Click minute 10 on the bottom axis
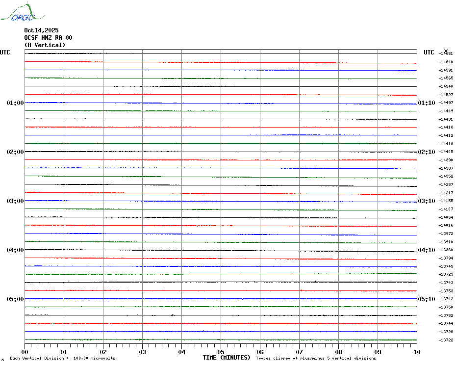456x365 pixels. pyautogui.click(x=416, y=352)
